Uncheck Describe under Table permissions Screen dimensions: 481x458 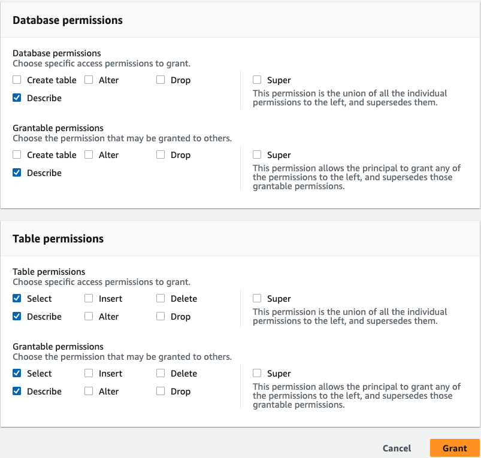(x=17, y=317)
